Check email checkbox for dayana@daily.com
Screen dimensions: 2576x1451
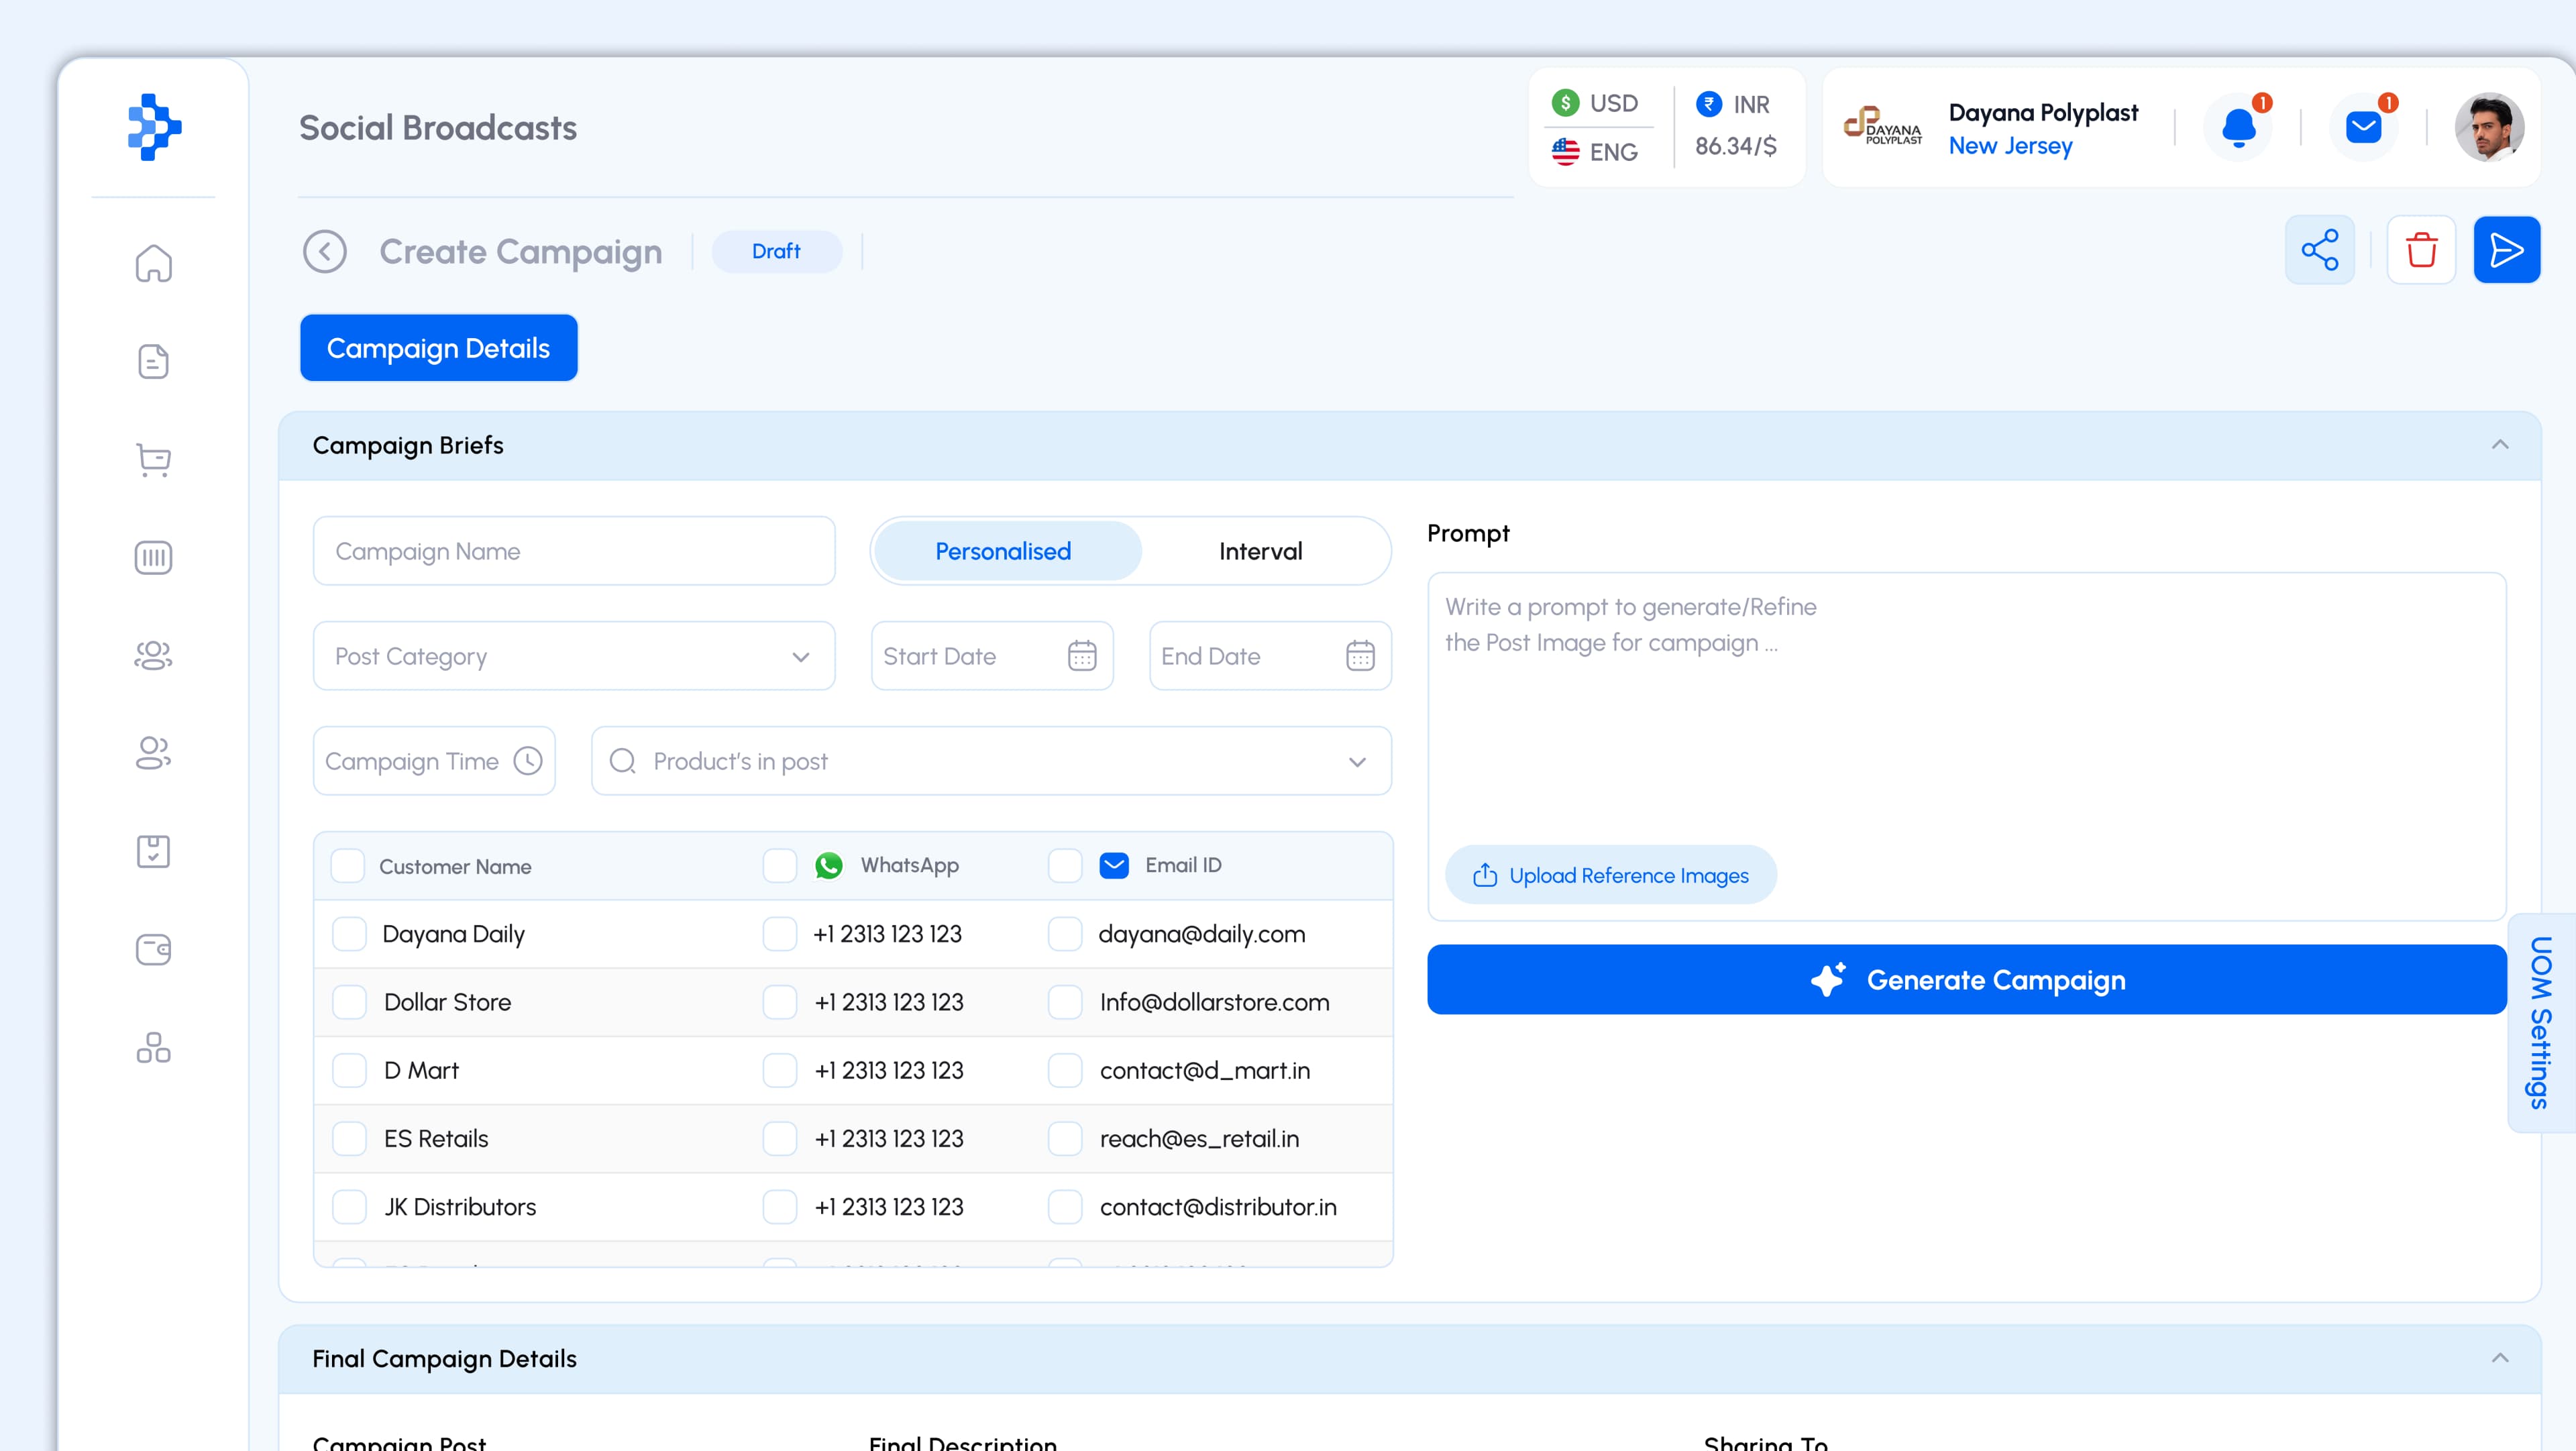coord(1065,934)
